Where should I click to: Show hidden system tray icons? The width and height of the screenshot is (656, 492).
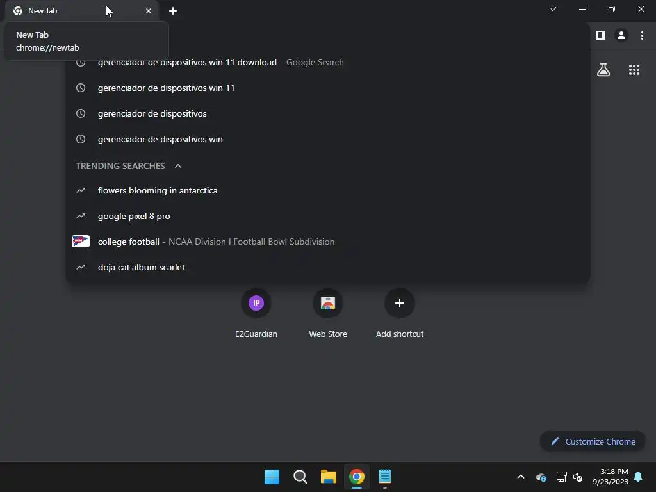click(x=521, y=477)
